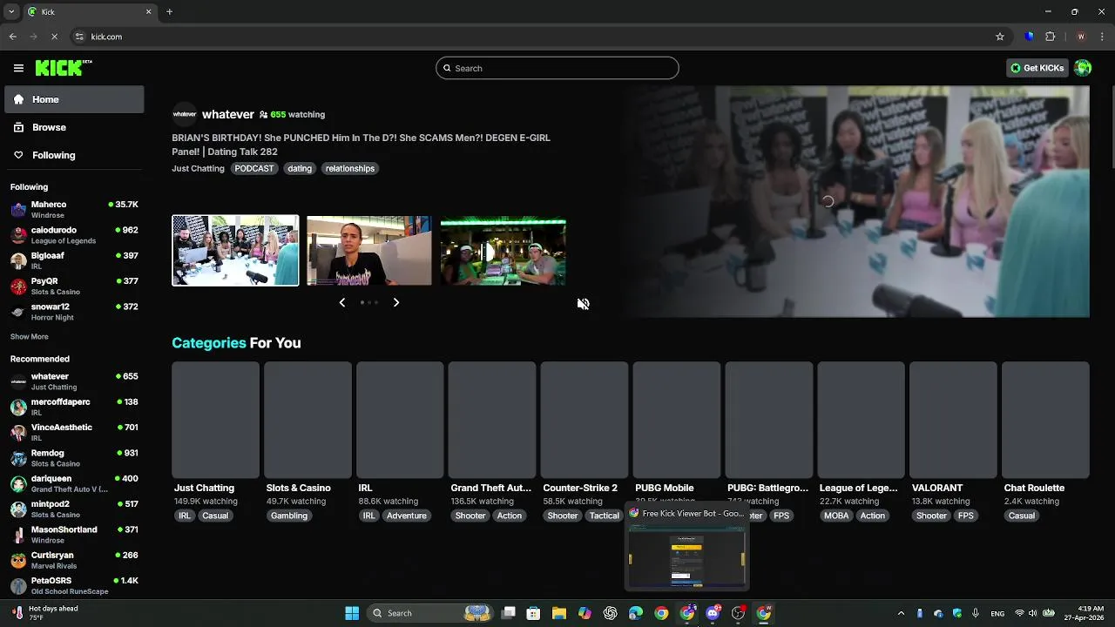Focus the Kick search field

click(x=557, y=68)
